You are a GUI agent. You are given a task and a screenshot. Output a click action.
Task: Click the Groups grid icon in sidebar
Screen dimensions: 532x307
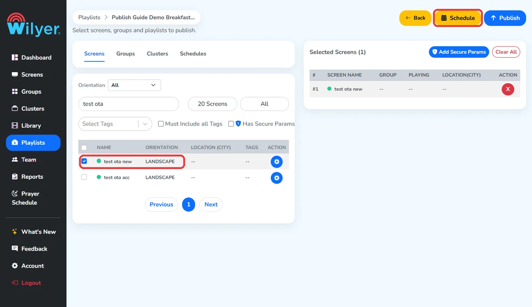[x=15, y=91]
